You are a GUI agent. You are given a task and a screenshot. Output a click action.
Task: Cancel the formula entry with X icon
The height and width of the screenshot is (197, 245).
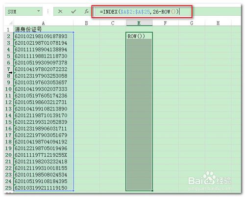tap(60, 11)
